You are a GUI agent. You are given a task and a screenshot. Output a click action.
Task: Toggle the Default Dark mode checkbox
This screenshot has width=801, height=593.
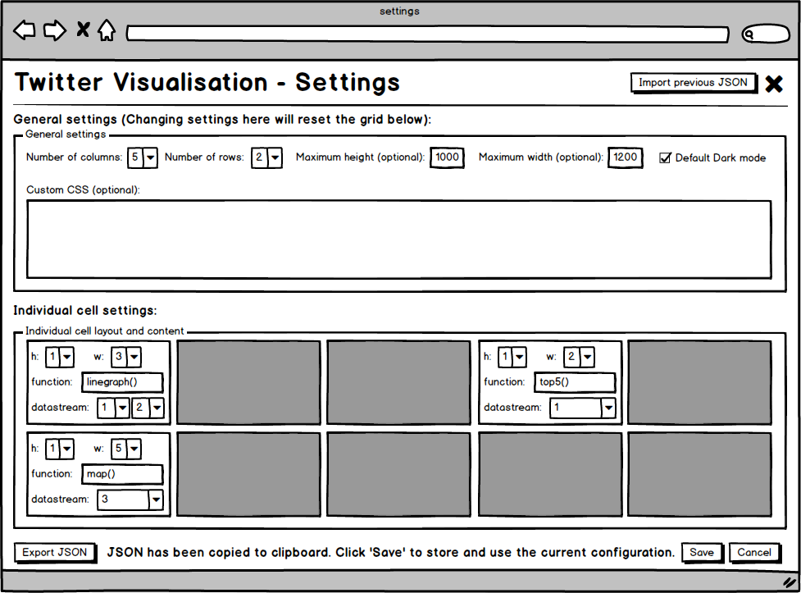point(665,157)
